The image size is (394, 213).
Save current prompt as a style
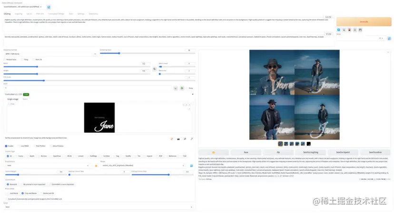[x=360, y=30]
